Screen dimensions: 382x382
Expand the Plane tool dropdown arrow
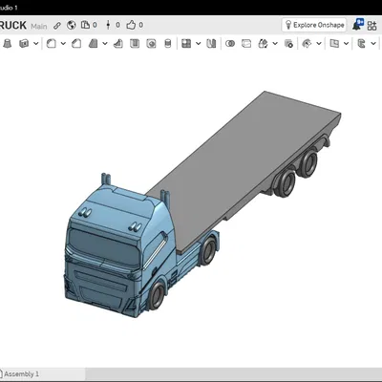[x=346, y=43]
